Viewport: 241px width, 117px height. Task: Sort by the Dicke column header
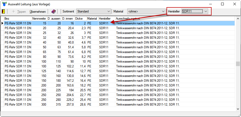pyautogui.click(x=80, y=19)
